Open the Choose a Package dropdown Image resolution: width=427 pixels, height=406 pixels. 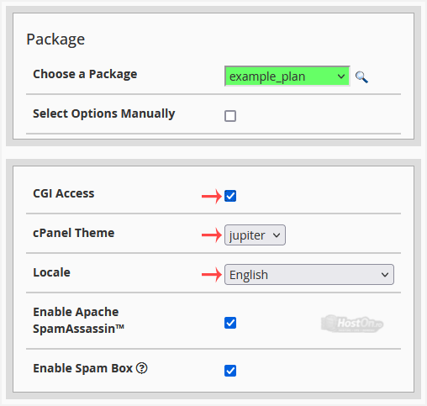click(x=287, y=76)
